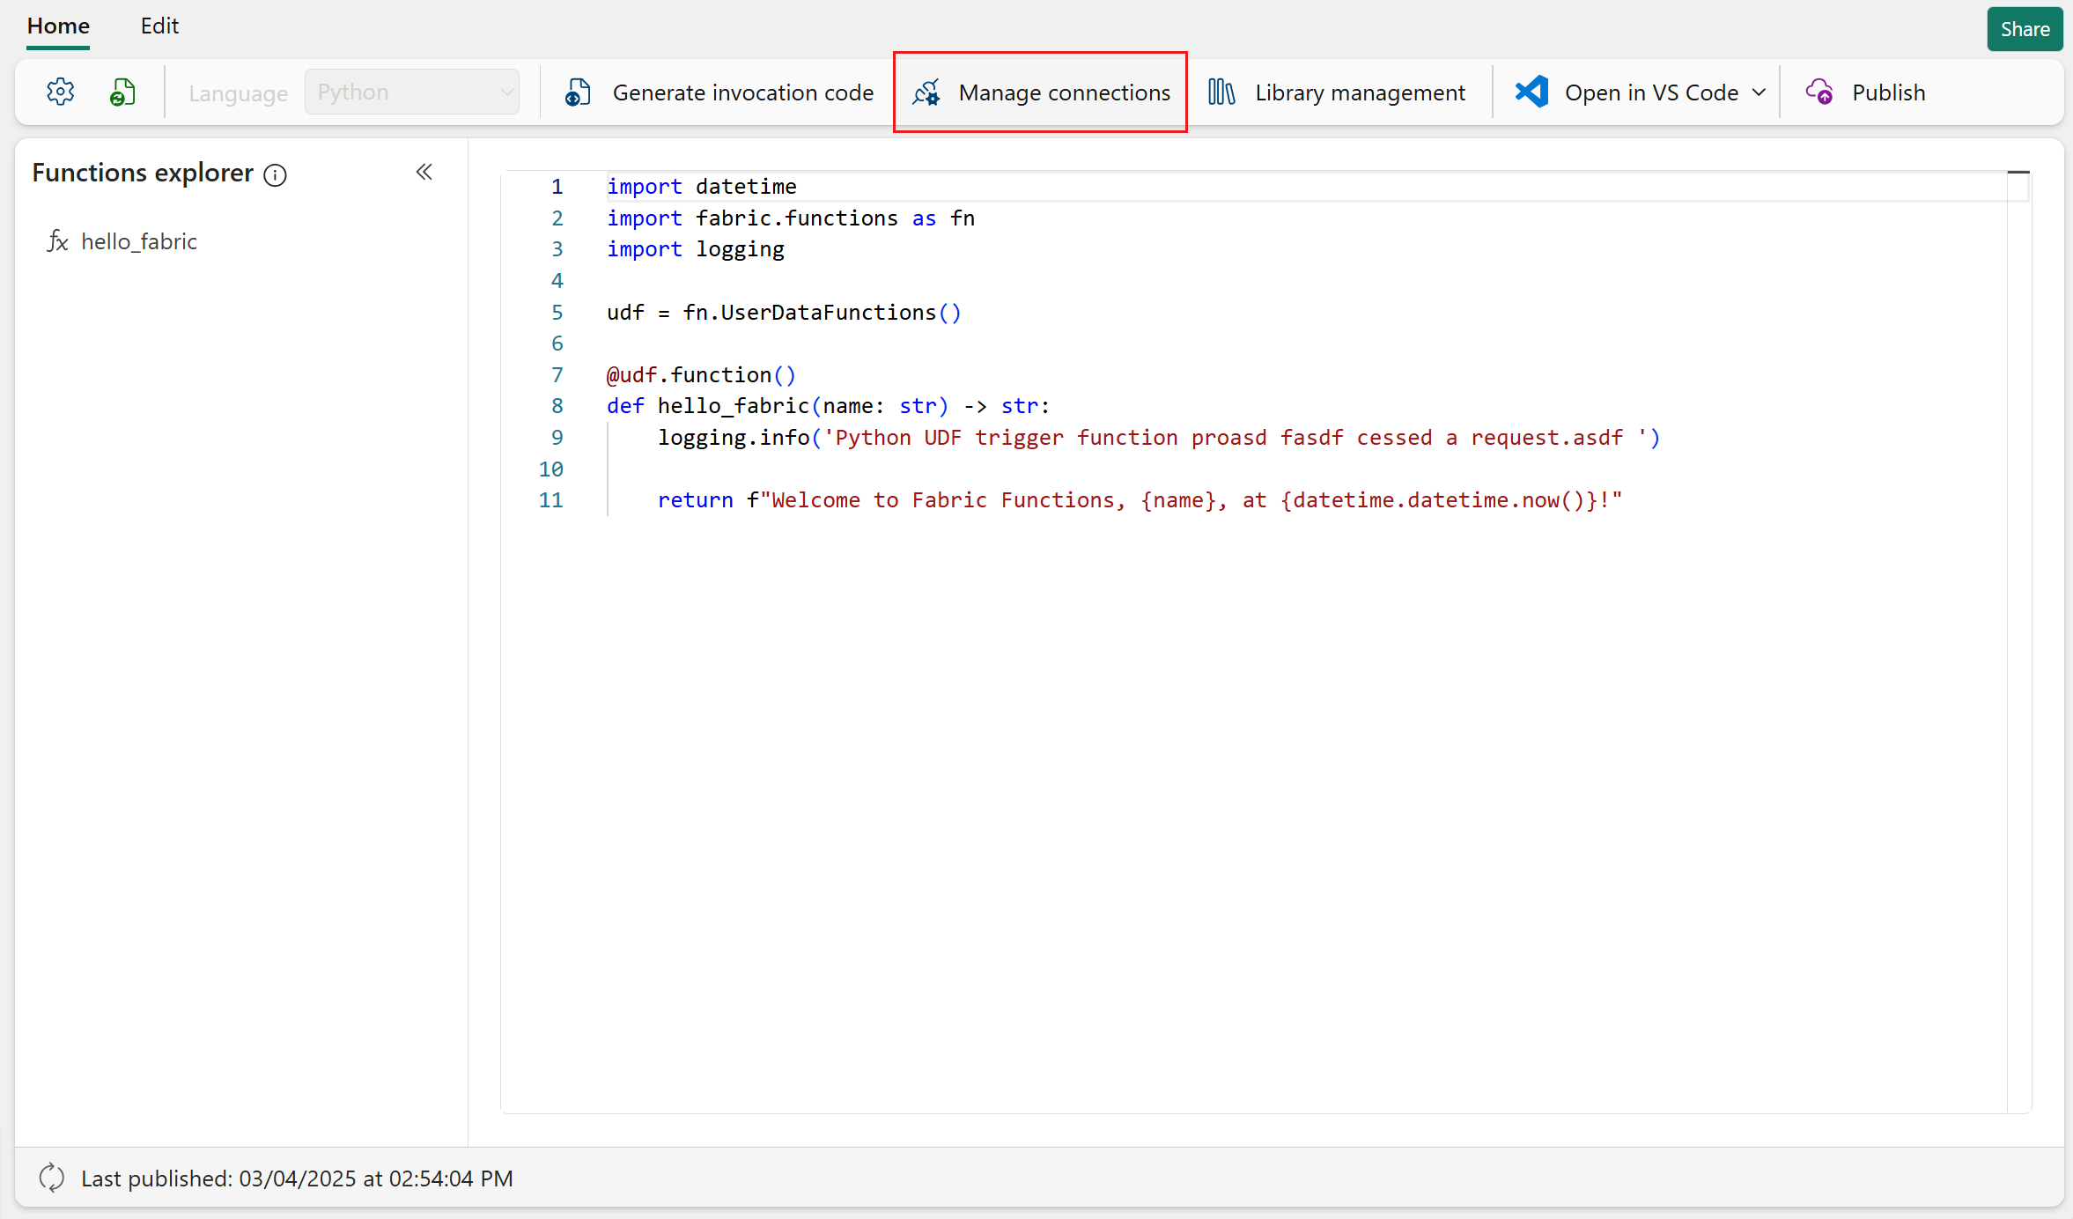Click the refresh file icon in toolbar

[x=122, y=92]
